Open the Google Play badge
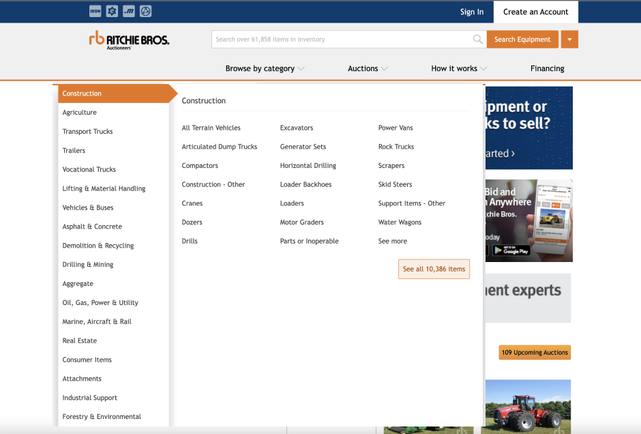641x434 pixels. coord(511,250)
